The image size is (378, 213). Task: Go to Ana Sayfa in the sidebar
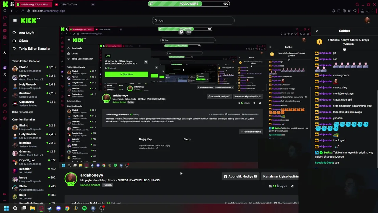(x=27, y=33)
